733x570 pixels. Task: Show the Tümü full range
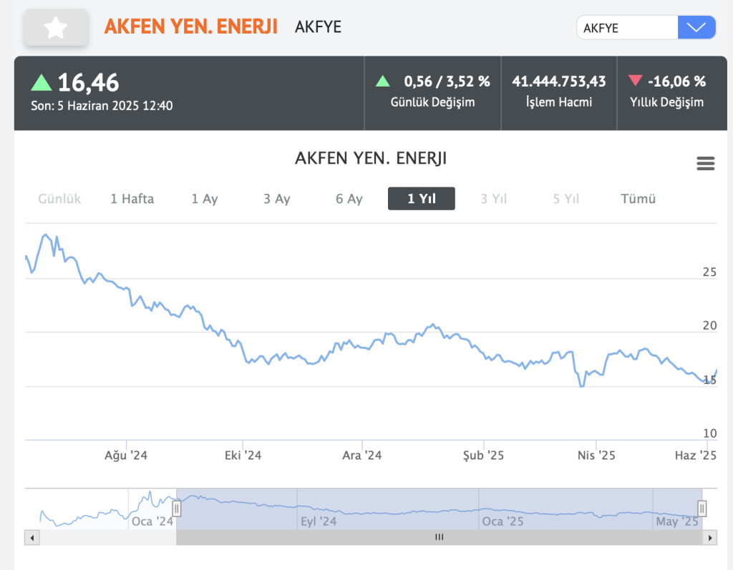(x=638, y=199)
